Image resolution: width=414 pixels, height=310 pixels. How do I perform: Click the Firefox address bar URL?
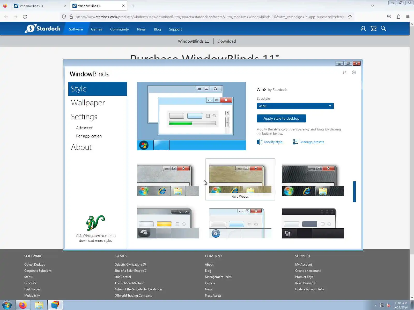coord(210,17)
